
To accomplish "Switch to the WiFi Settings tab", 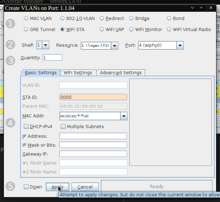I will [78, 73].
